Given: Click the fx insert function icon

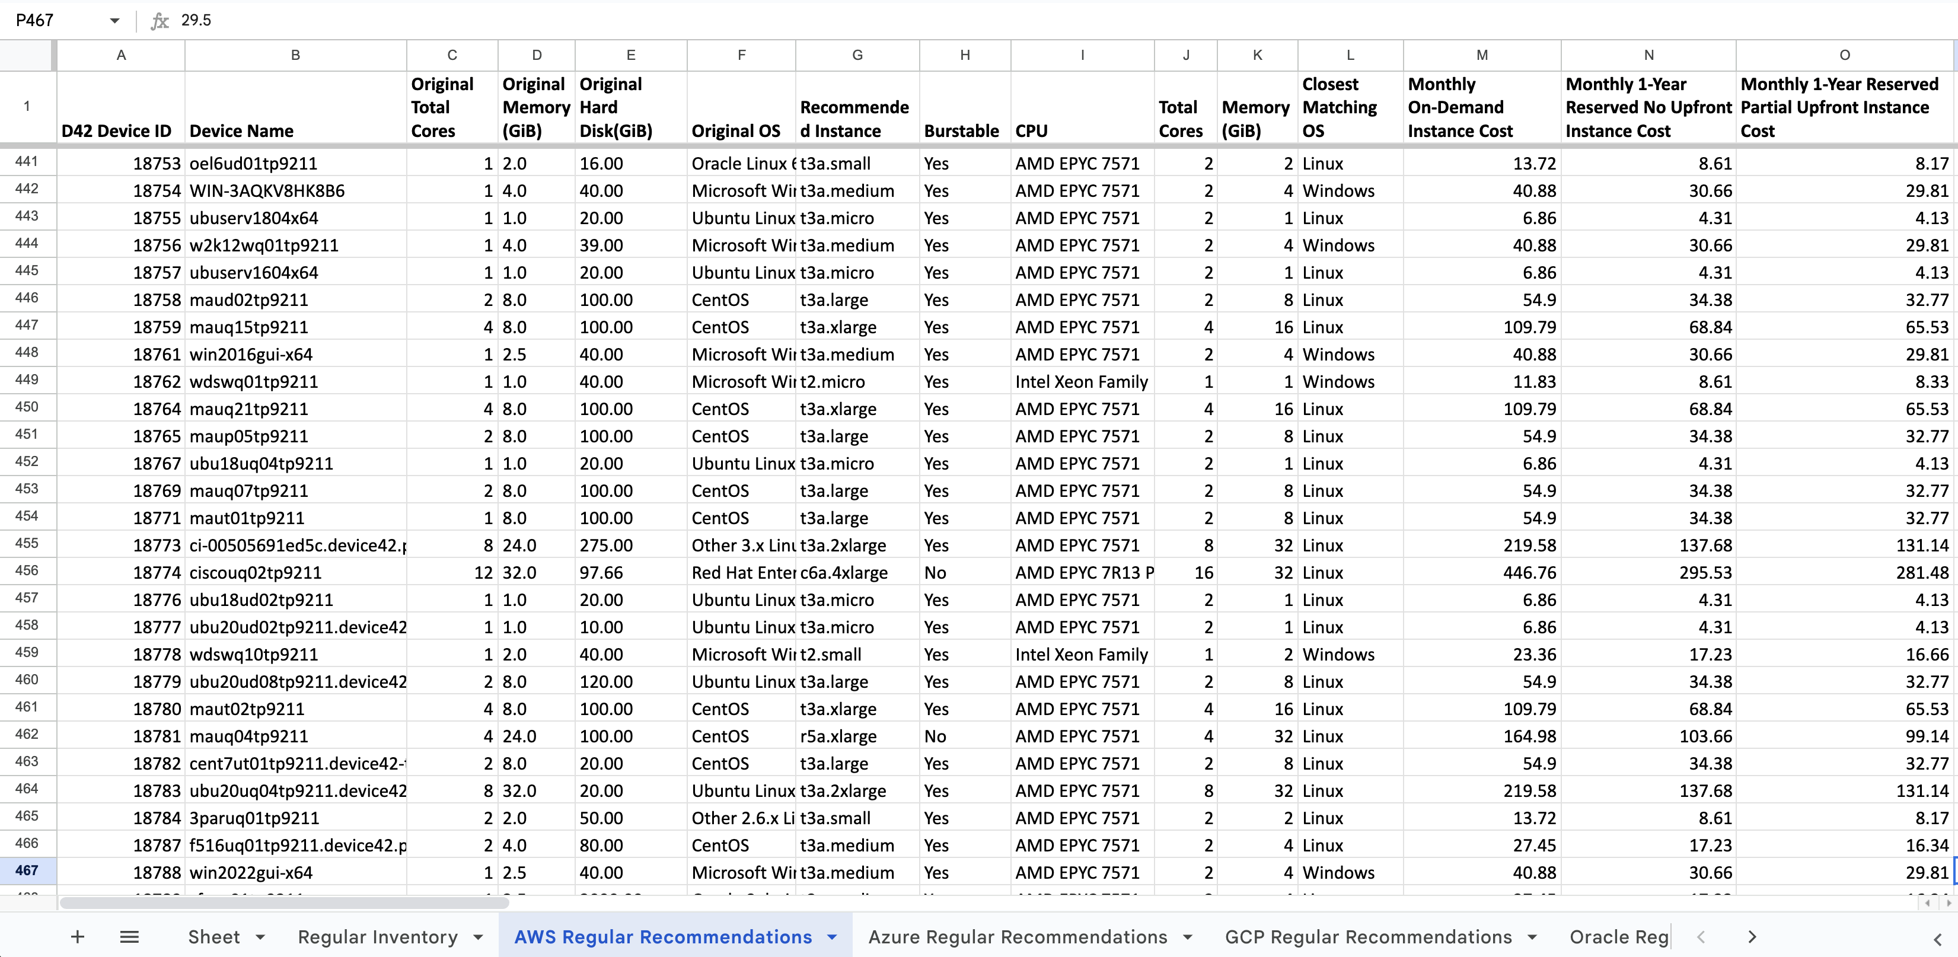Looking at the screenshot, I should tap(160, 20).
